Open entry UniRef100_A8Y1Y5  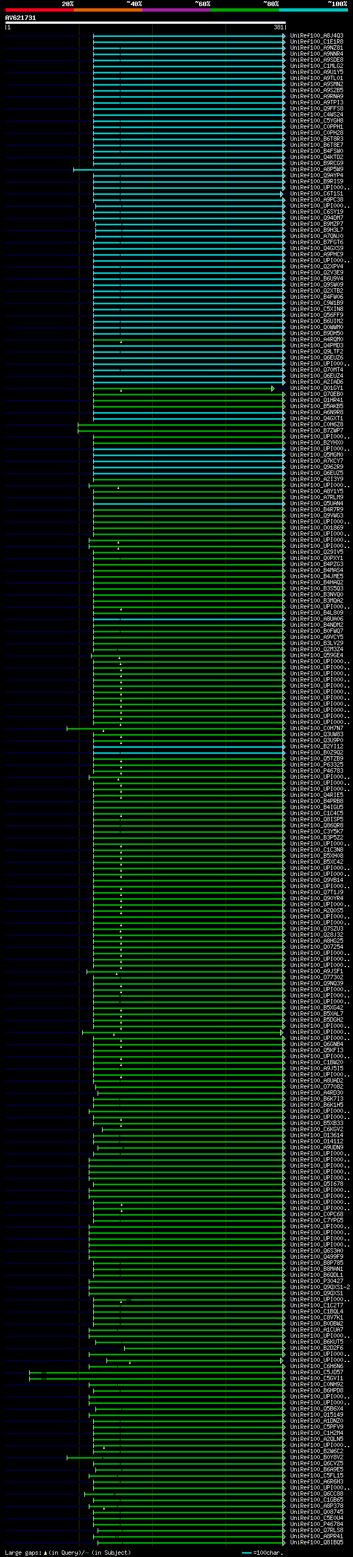click(317, 492)
